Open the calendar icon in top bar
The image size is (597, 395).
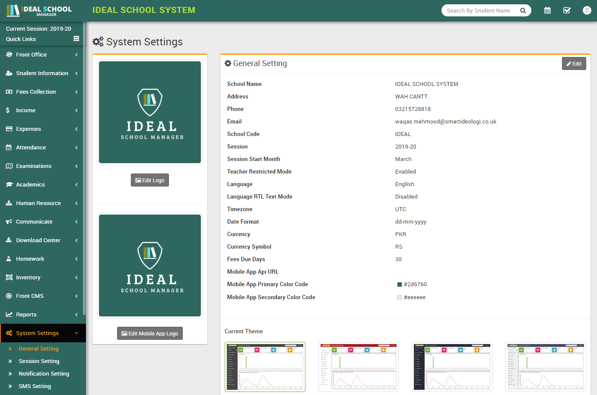[x=547, y=10]
